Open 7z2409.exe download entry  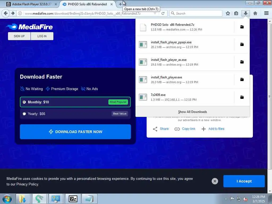tap(185, 97)
